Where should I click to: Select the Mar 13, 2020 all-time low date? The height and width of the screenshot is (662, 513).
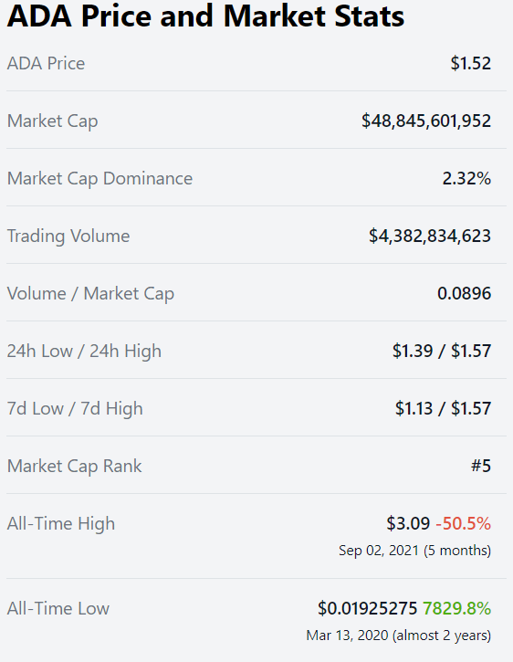[347, 636]
